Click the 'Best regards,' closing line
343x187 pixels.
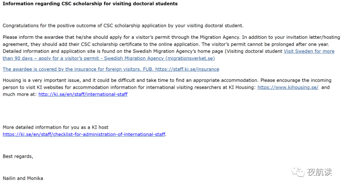tap(18, 156)
